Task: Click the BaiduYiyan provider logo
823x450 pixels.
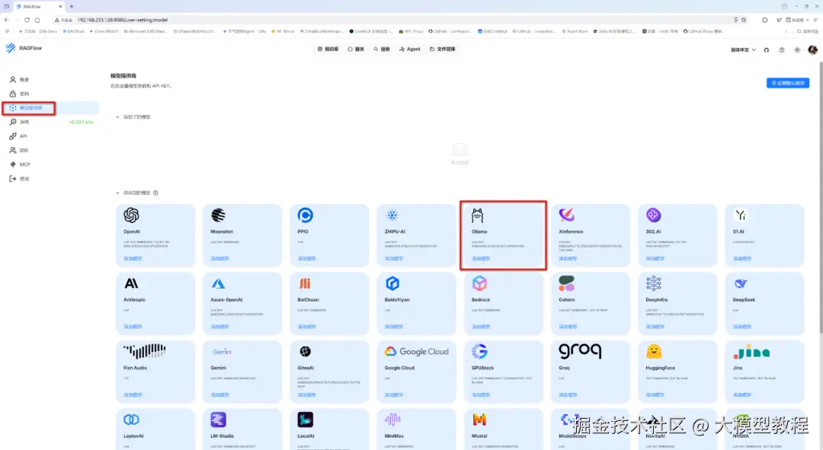Action: point(392,283)
